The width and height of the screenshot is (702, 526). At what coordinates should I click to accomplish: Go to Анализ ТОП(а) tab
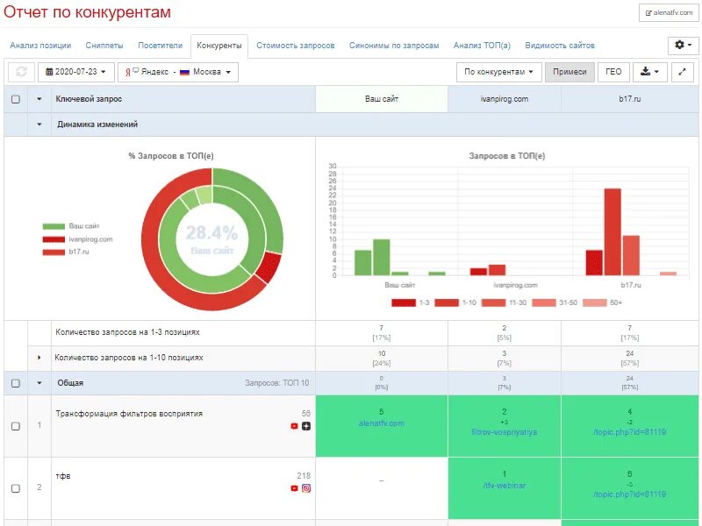point(482,46)
